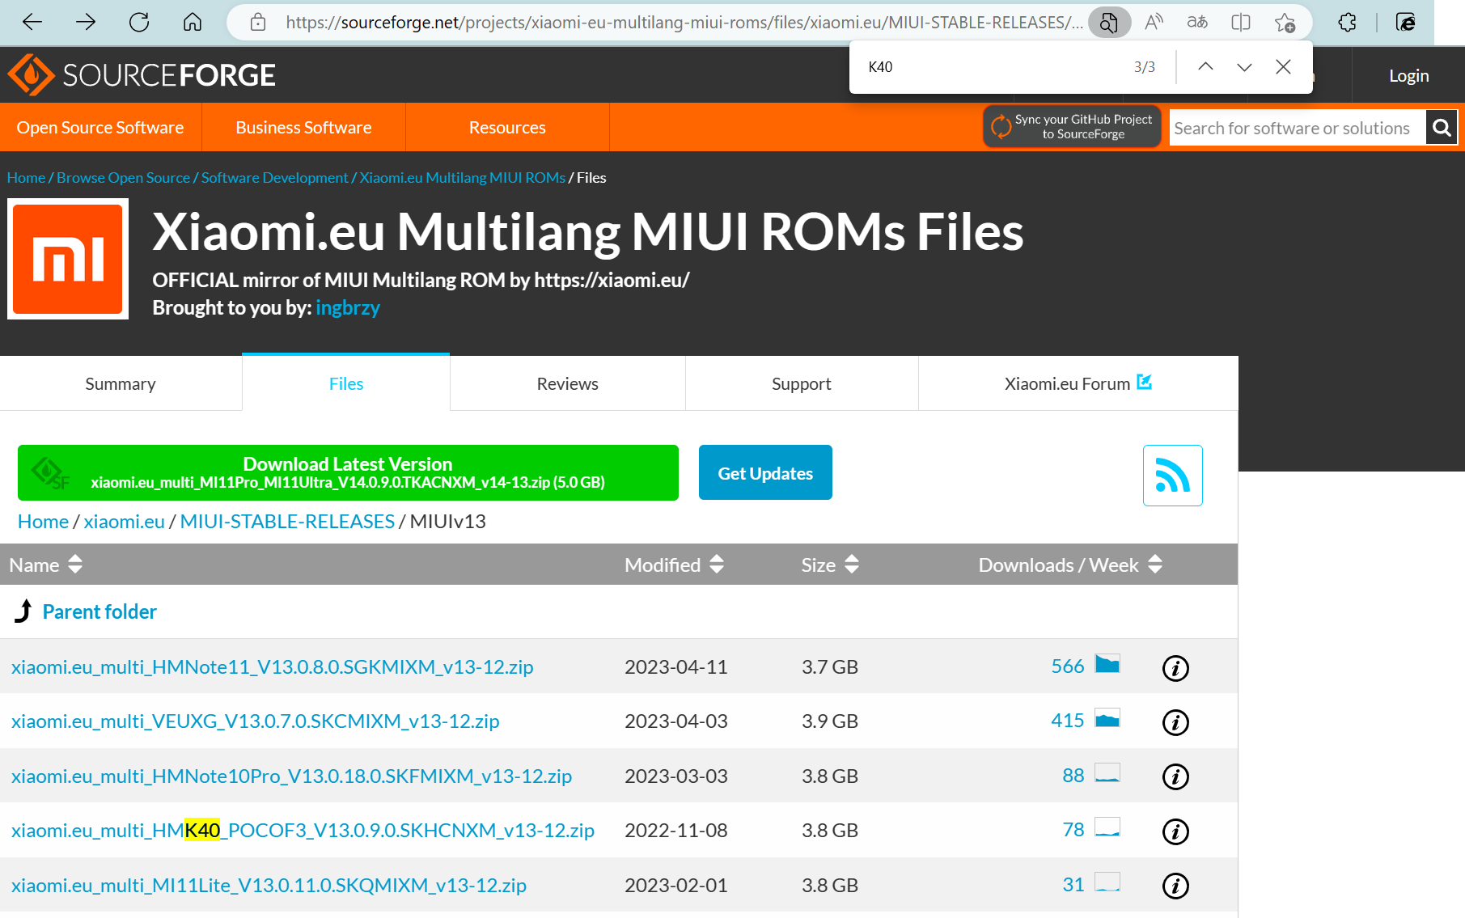Image resolution: width=1465 pixels, height=918 pixels.
Task: Sort files by Modified column
Action: pyautogui.click(x=674, y=565)
